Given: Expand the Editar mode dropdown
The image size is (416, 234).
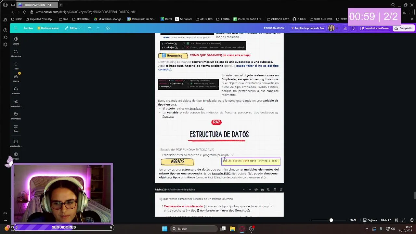Looking at the screenshot, I should coord(73,28).
